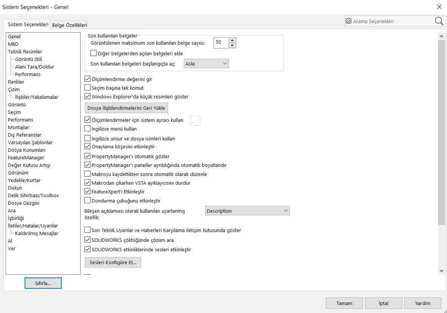This screenshot has height=313, width=447.
Task: Cancel with the 'İptal' button
Action: 384,303
